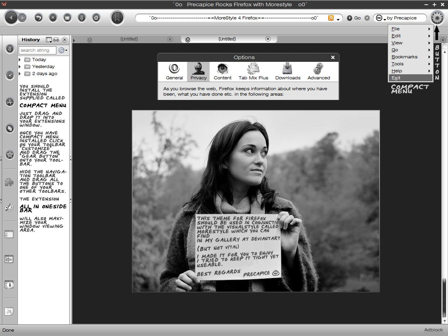Image resolution: width=448 pixels, height=336 pixels.
Task: Open the Tab Mix Plus options pane
Action: pos(253,72)
